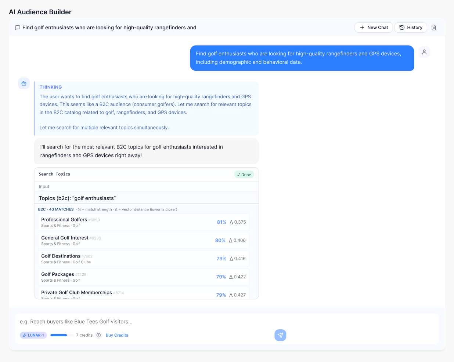Click topic ID #6050 label
The height and width of the screenshot is (362, 454).
[94, 220]
